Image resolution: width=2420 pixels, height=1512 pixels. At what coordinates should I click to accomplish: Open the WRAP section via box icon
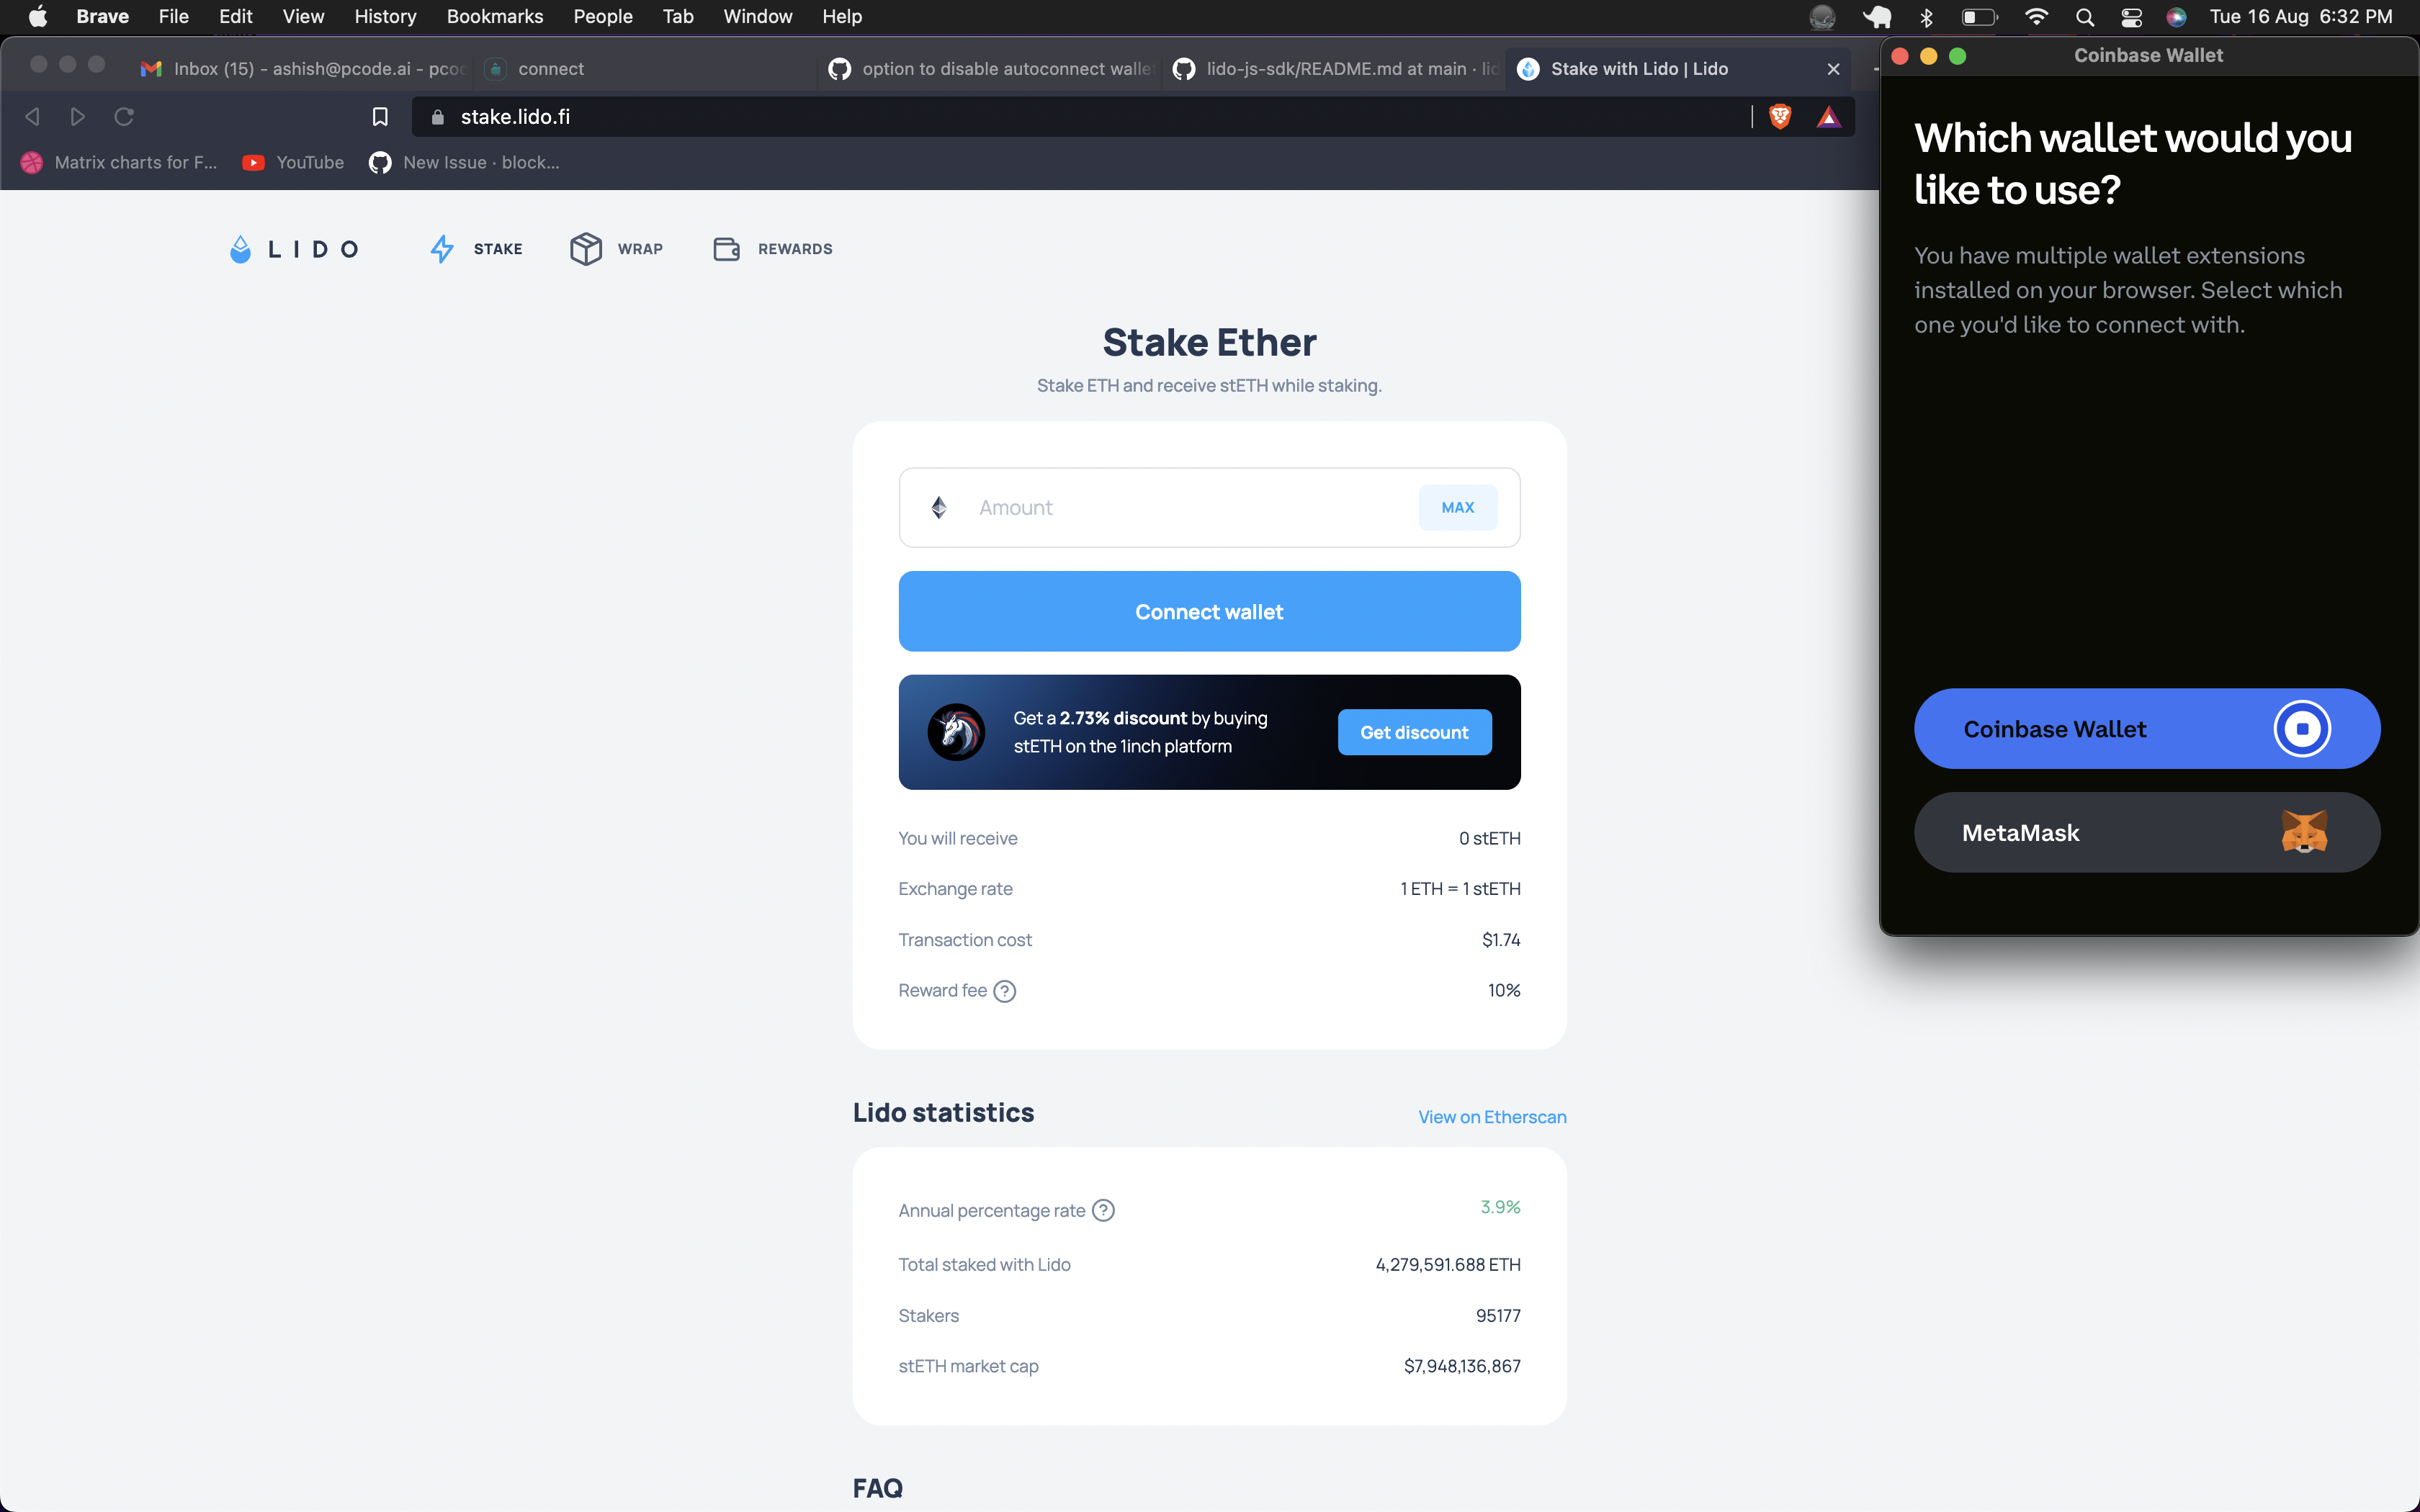click(x=587, y=248)
